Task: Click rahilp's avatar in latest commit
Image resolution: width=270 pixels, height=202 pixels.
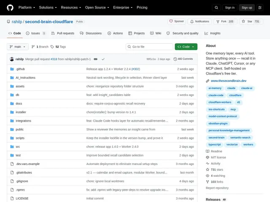Action: 12,59
